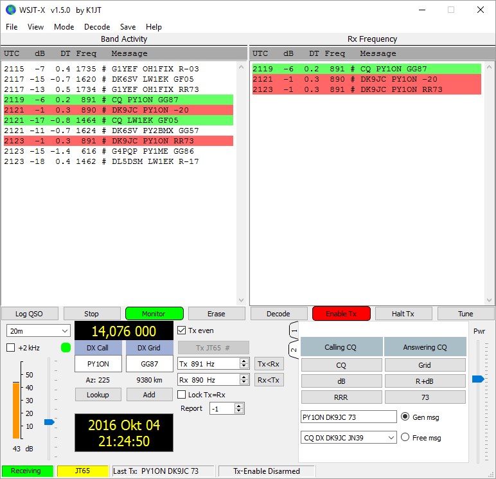496x479 pixels.
Task: Click Band Activity scroll down arrow
Action: click(242, 300)
